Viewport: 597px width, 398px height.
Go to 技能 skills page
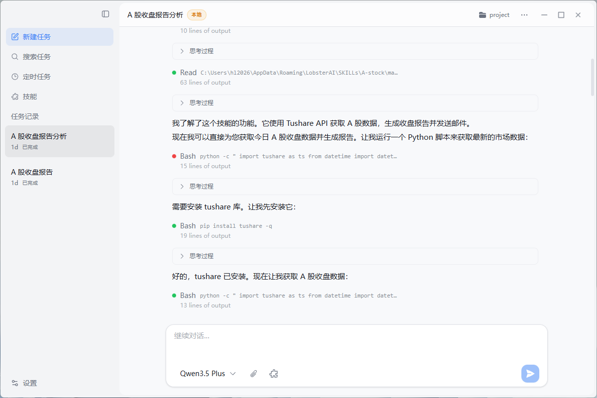30,97
